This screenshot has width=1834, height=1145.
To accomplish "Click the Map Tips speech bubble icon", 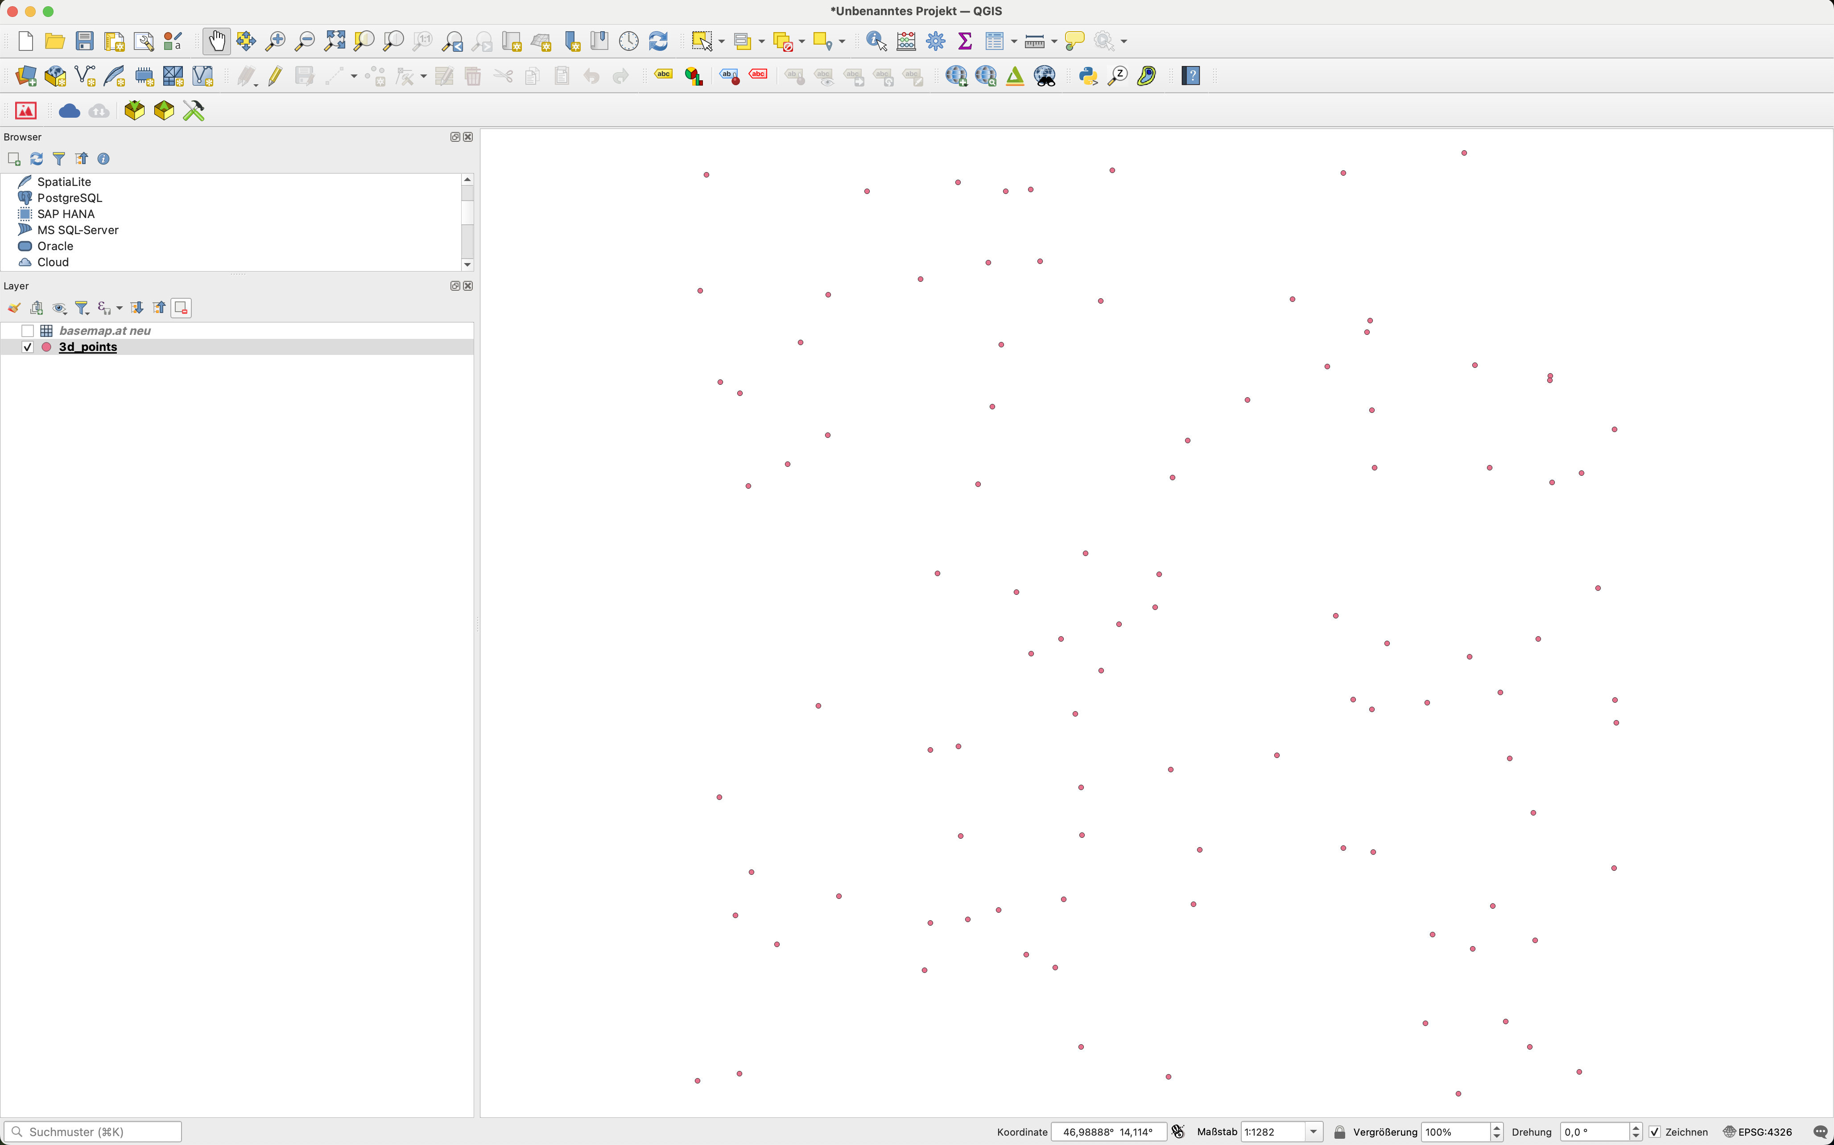I will click(x=1074, y=41).
